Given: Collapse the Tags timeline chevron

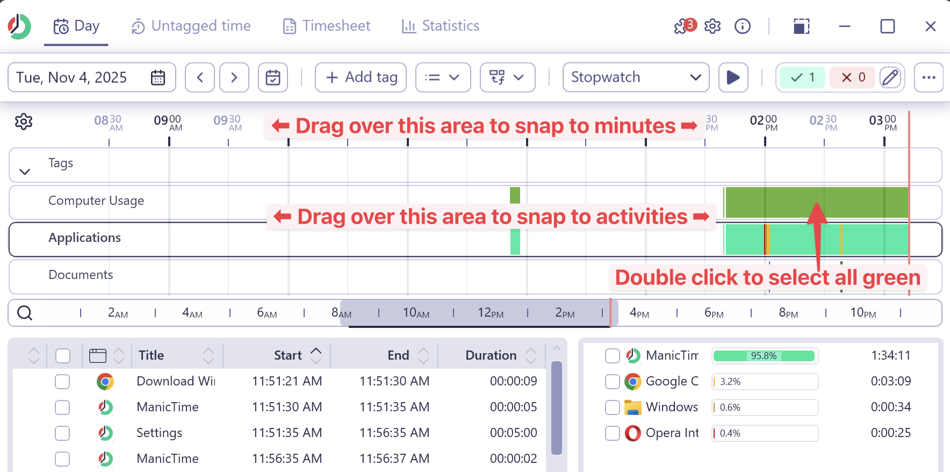Looking at the screenshot, I should [25, 171].
